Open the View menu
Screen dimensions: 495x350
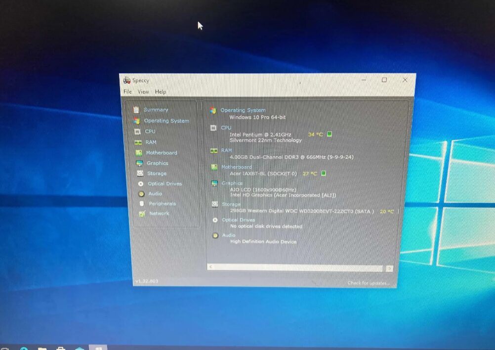point(143,91)
